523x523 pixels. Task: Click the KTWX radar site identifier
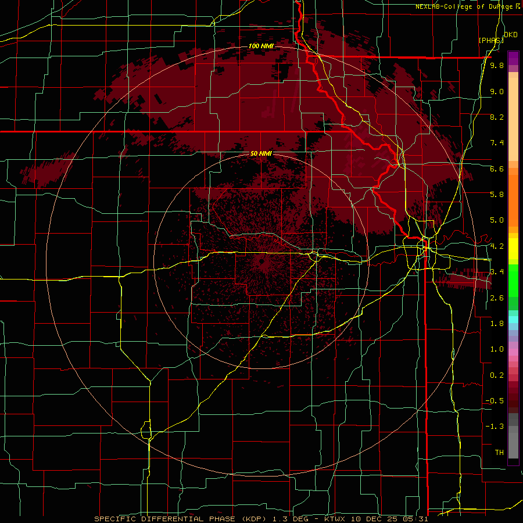click(x=335, y=519)
